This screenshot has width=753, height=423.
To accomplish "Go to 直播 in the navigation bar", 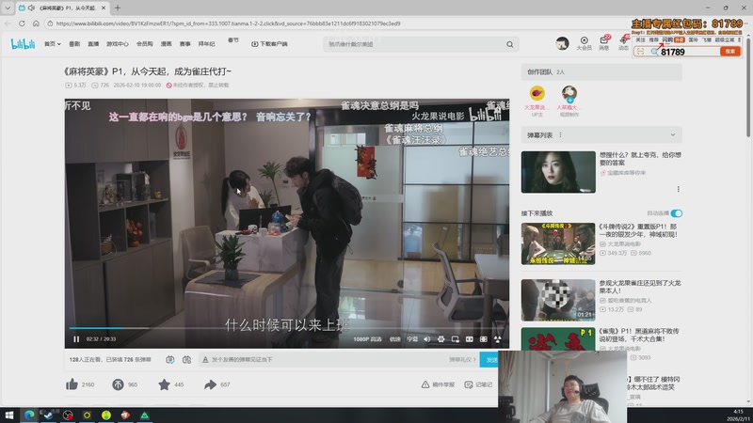I will click(x=93, y=44).
